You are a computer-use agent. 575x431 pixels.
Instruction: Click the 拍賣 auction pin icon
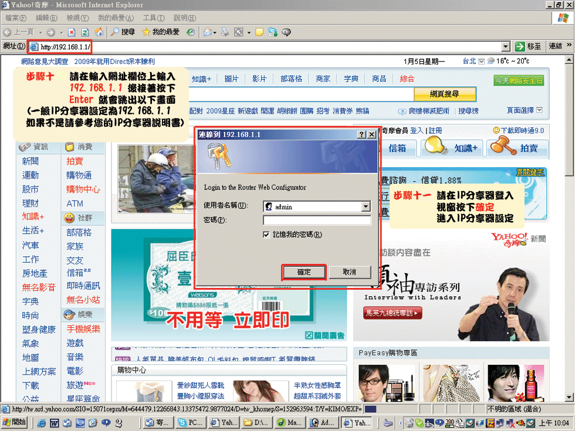503,145
